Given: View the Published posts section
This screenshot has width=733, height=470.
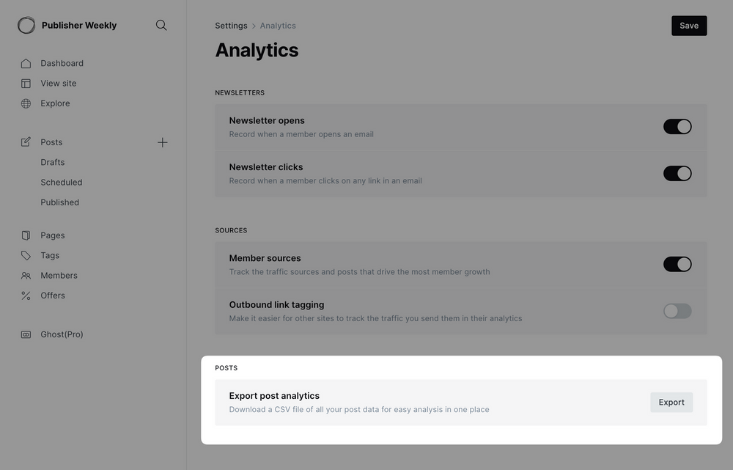Looking at the screenshot, I should 59,202.
